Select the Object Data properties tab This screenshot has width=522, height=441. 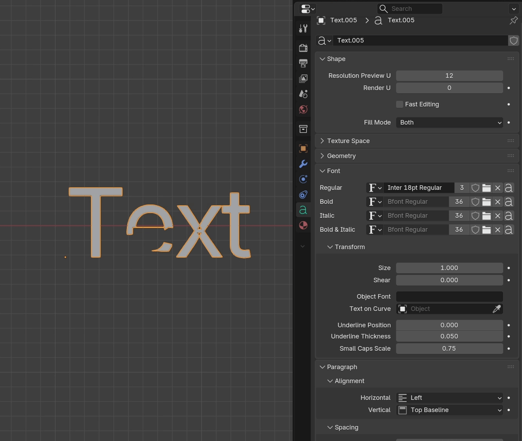[303, 210]
